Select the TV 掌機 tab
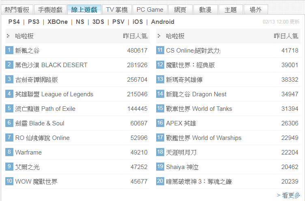 [x=117, y=9]
